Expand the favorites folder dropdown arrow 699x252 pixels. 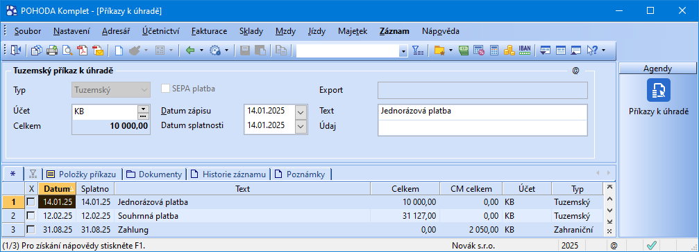coord(450,51)
